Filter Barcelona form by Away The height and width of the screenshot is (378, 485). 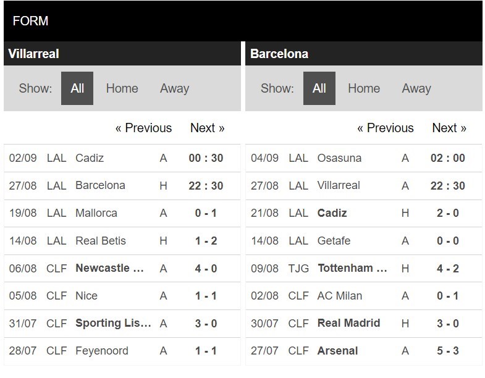coord(416,88)
